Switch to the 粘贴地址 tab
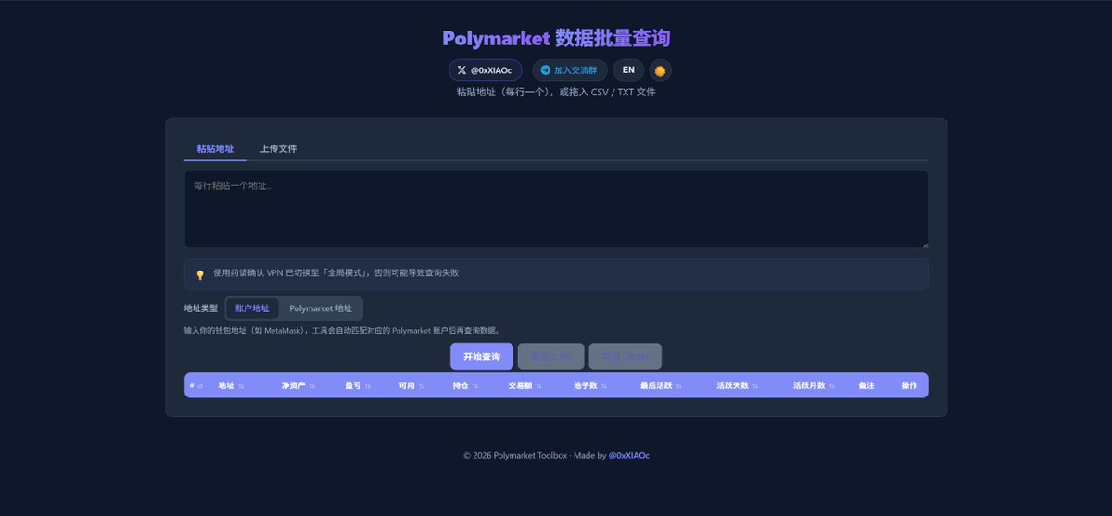1112x516 pixels. [x=215, y=148]
